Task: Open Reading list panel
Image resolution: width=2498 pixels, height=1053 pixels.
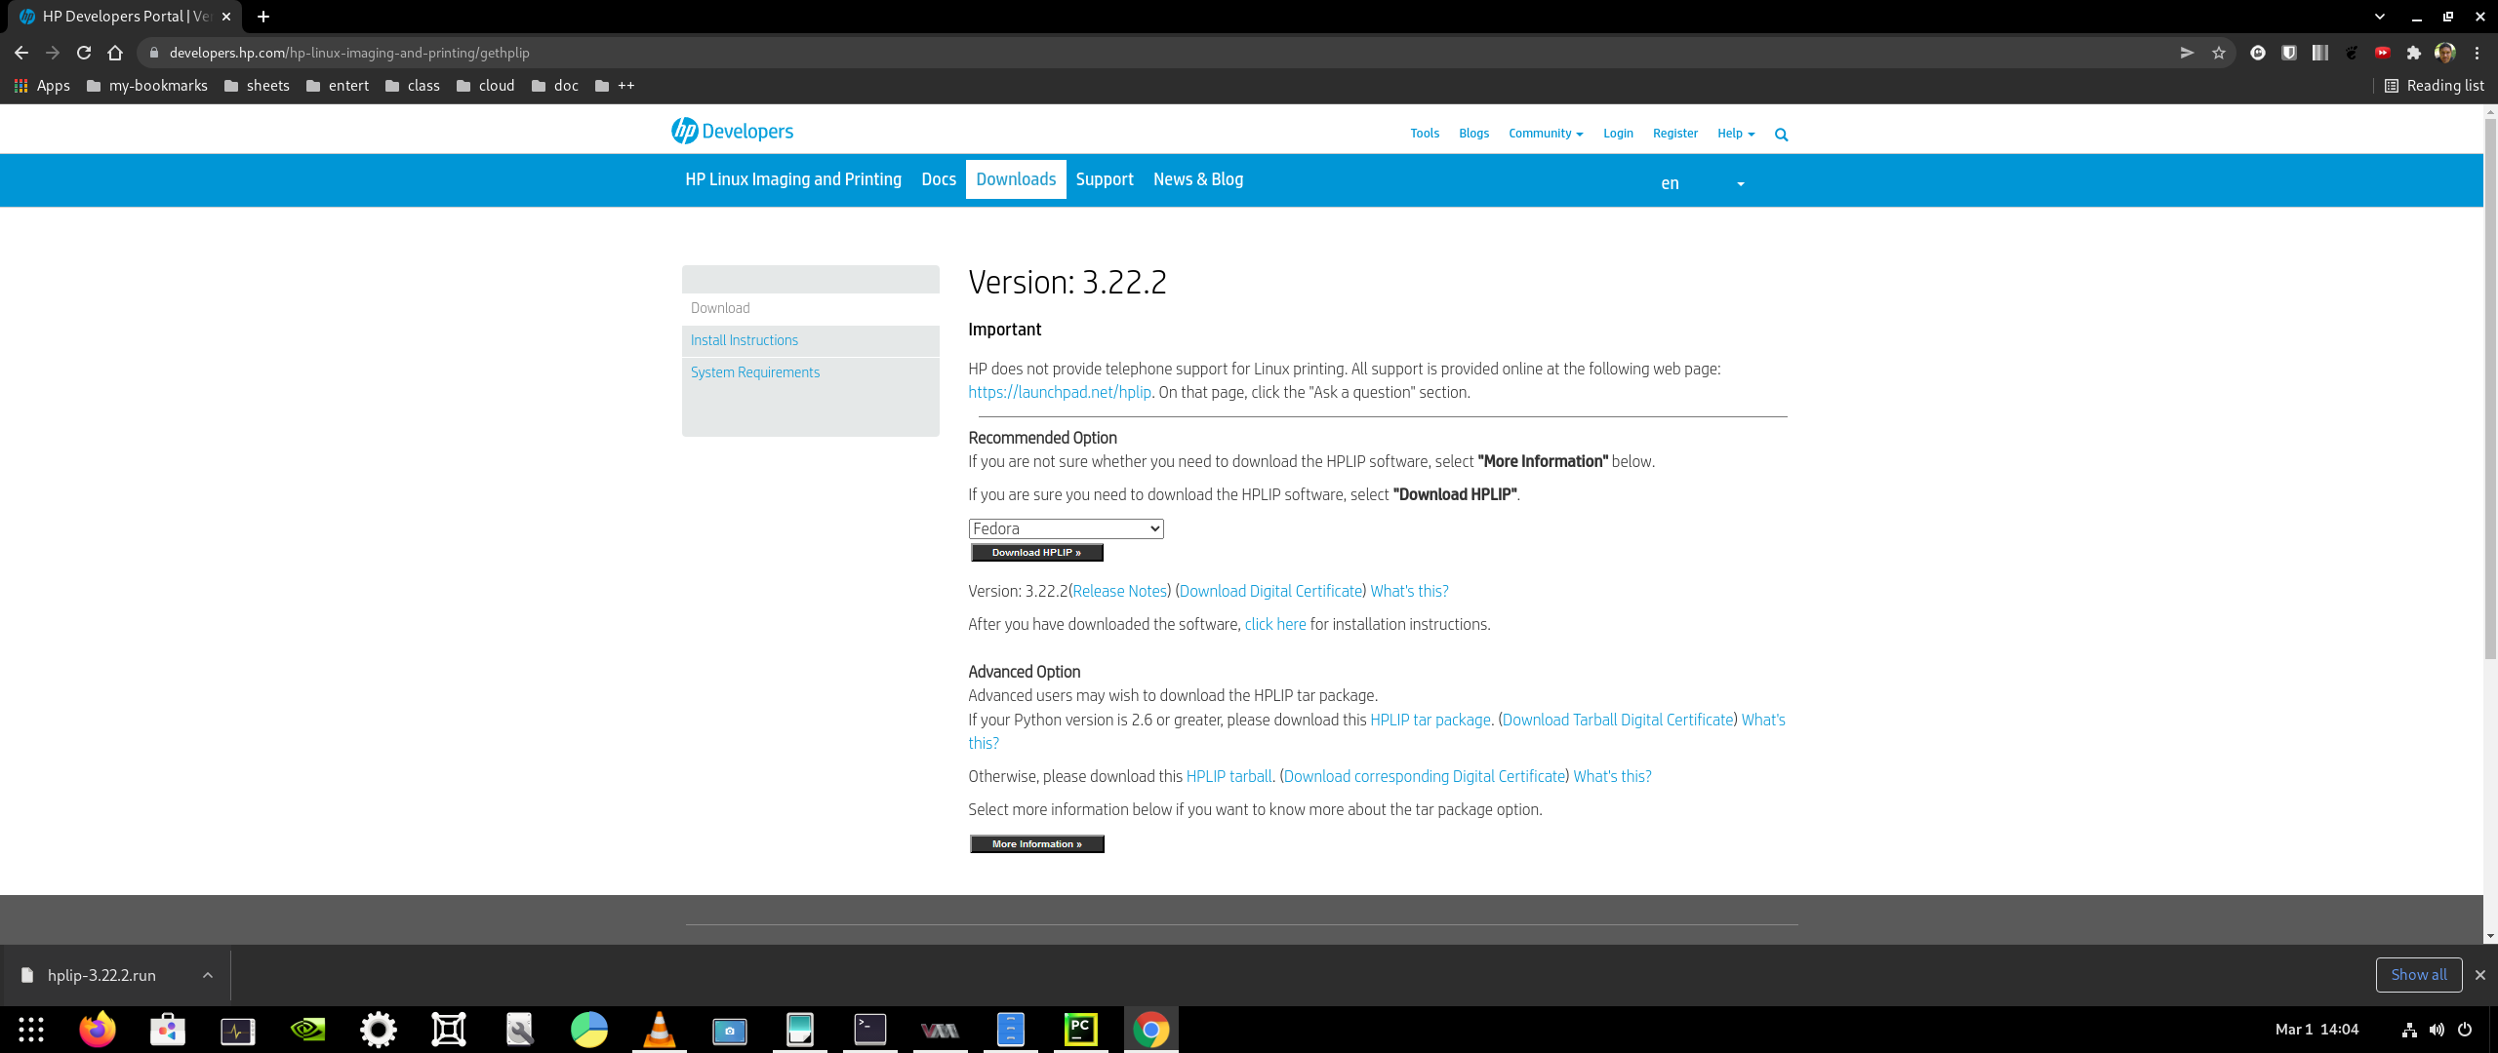Action: tap(2435, 86)
